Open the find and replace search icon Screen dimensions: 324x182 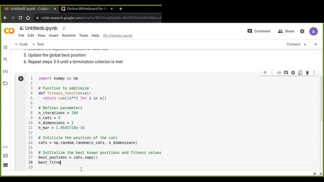coord(6,59)
